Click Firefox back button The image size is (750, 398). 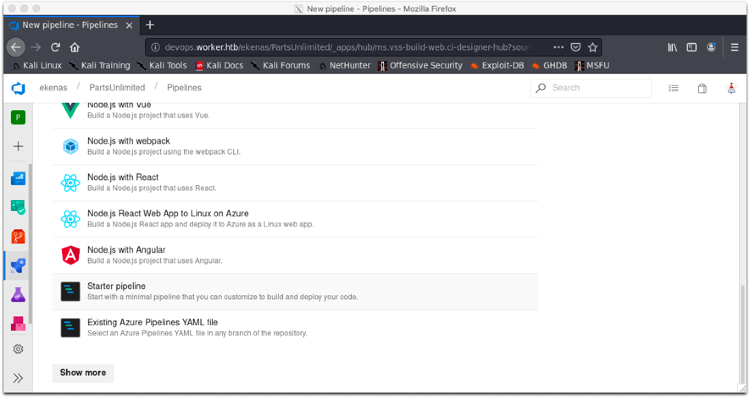(x=16, y=47)
